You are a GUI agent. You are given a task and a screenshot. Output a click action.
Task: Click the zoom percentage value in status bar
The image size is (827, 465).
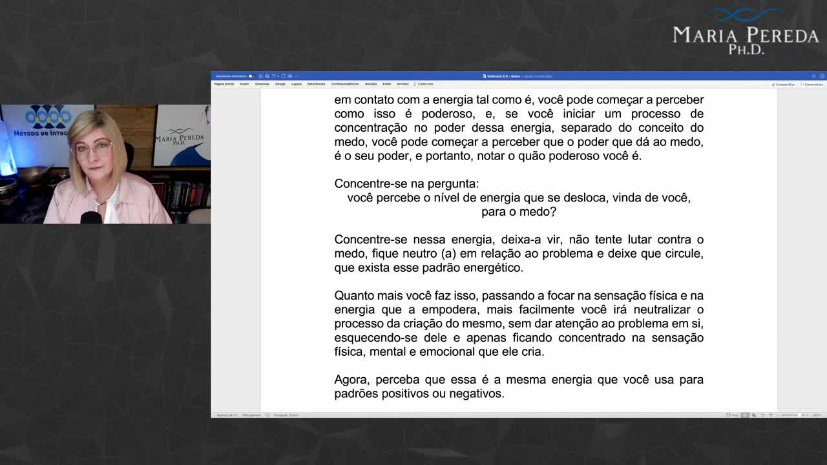point(817,415)
